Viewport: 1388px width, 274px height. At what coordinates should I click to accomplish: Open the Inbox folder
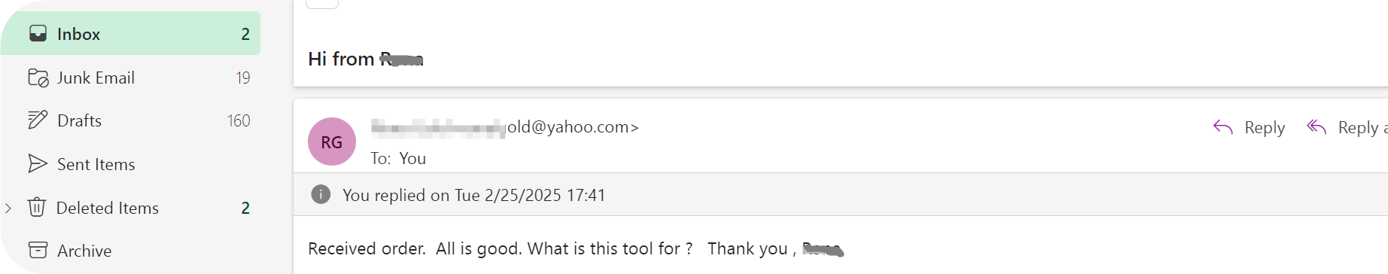130,34
